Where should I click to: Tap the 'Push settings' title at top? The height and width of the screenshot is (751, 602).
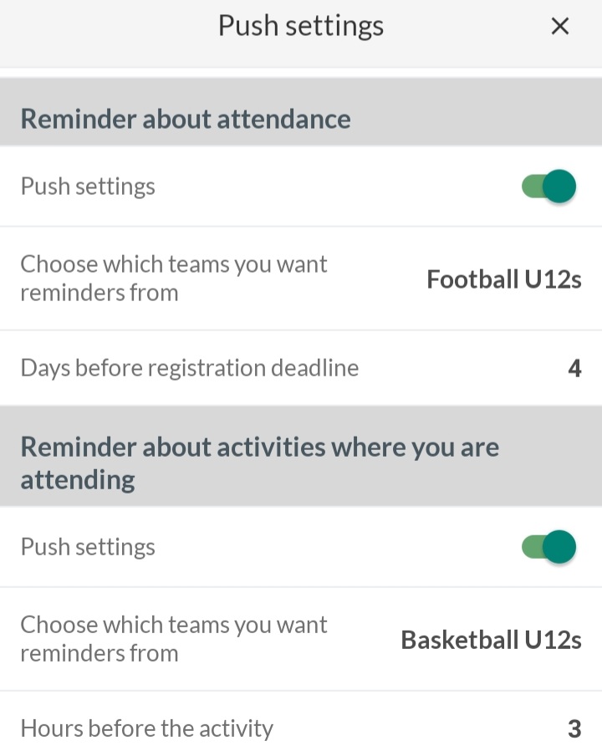(301, 26)
